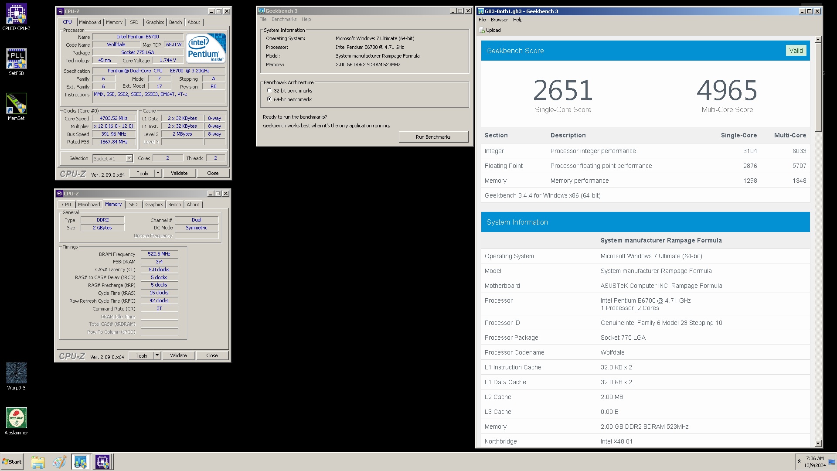Click Tools button in top CPU-Z window

click(142, 173)
